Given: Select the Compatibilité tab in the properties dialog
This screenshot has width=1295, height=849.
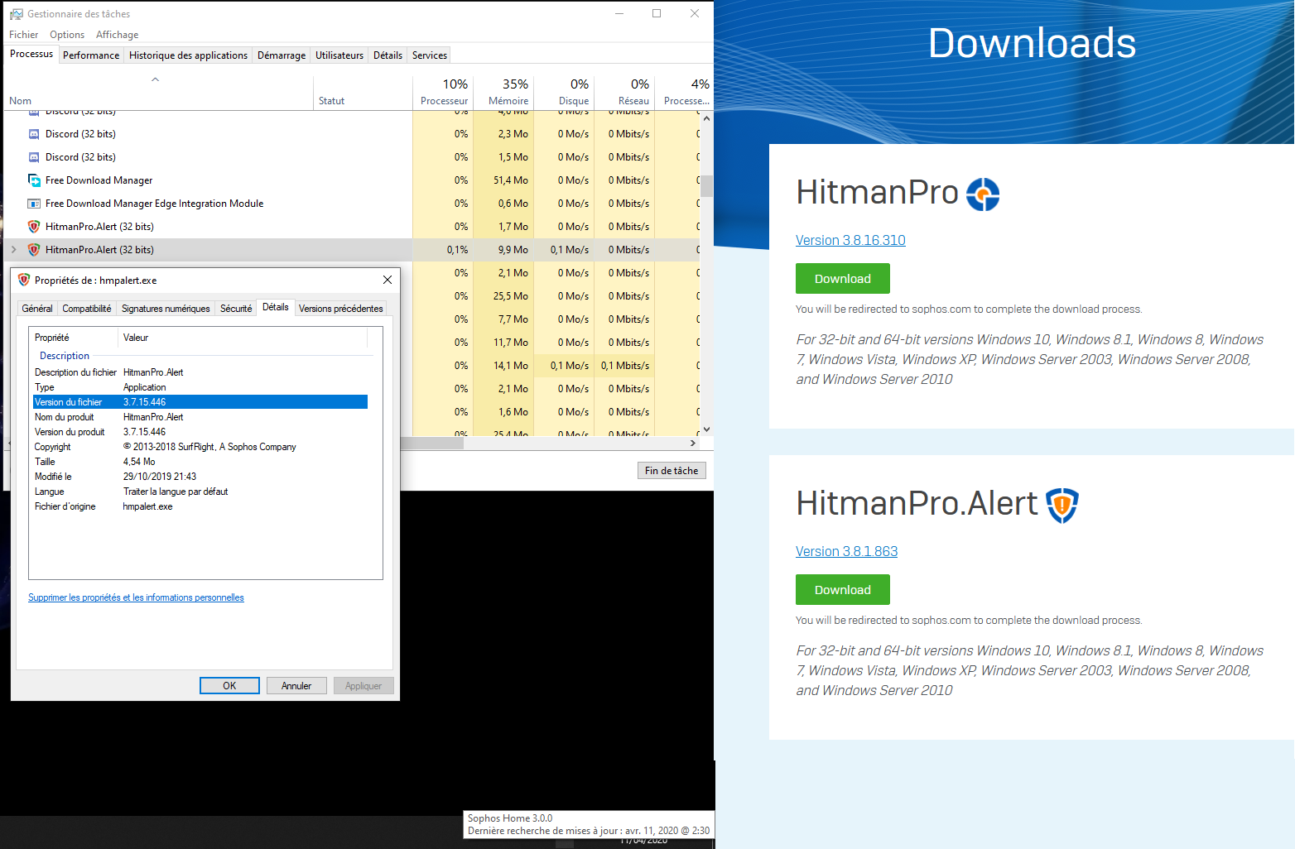Looking at the screenshot, I should point(87,309).
